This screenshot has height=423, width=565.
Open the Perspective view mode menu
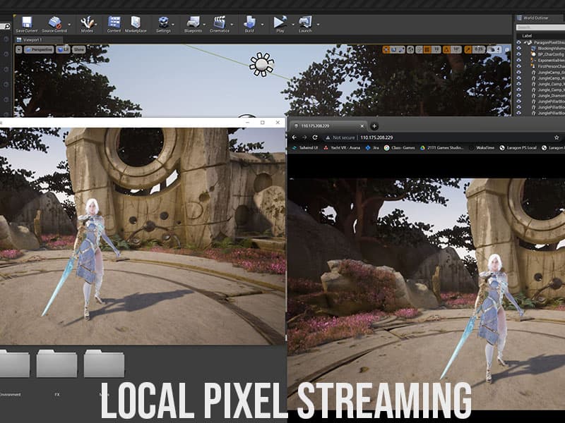pos(40,49)
